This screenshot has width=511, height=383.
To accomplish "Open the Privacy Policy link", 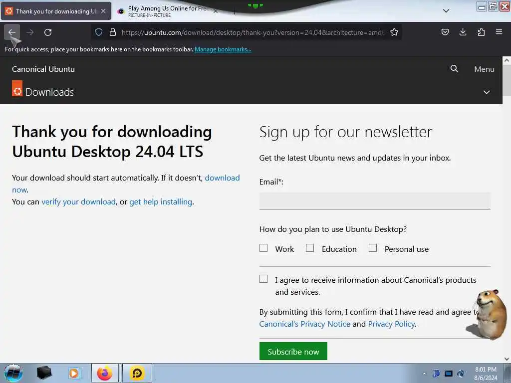I will point(391,324).
